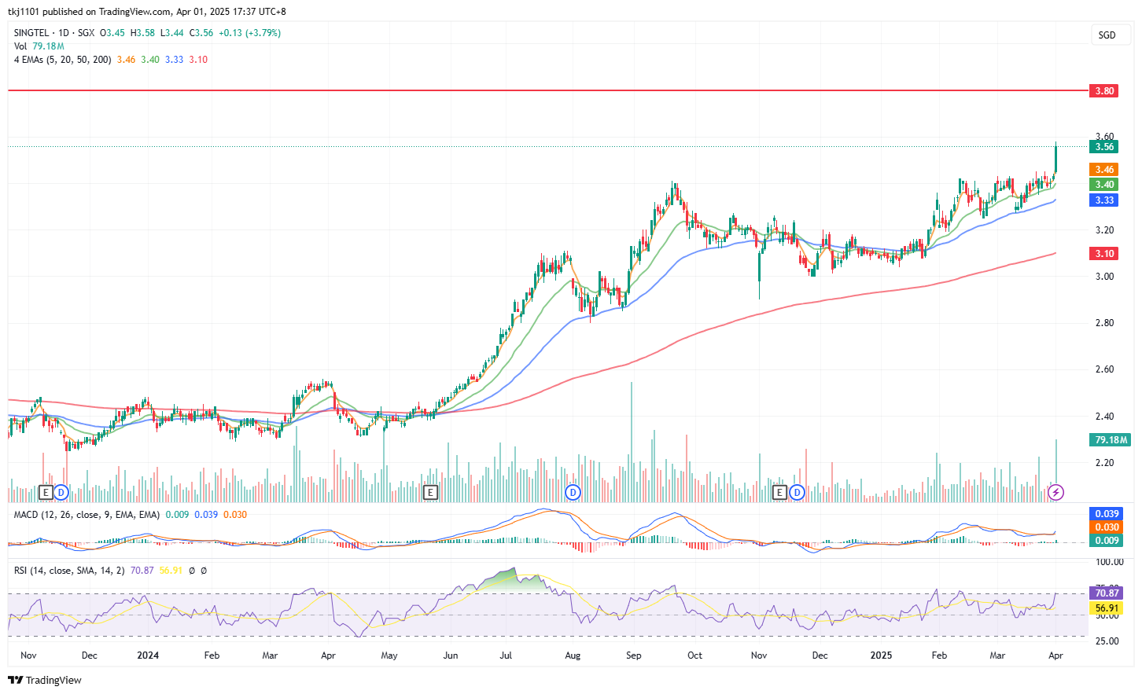The height and width of the screenshot is (694, 1142).
Task: Click the high price H3.58 in the legend
Action: 142,33
